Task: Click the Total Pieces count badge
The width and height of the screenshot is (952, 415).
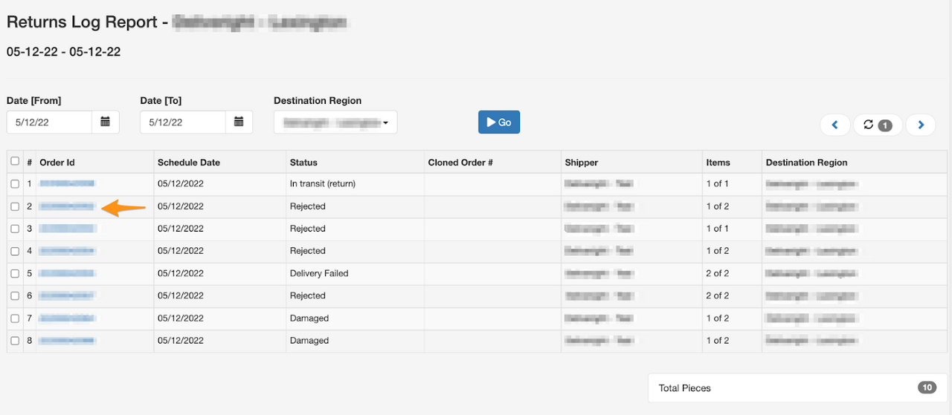Action: coord(927,388)
